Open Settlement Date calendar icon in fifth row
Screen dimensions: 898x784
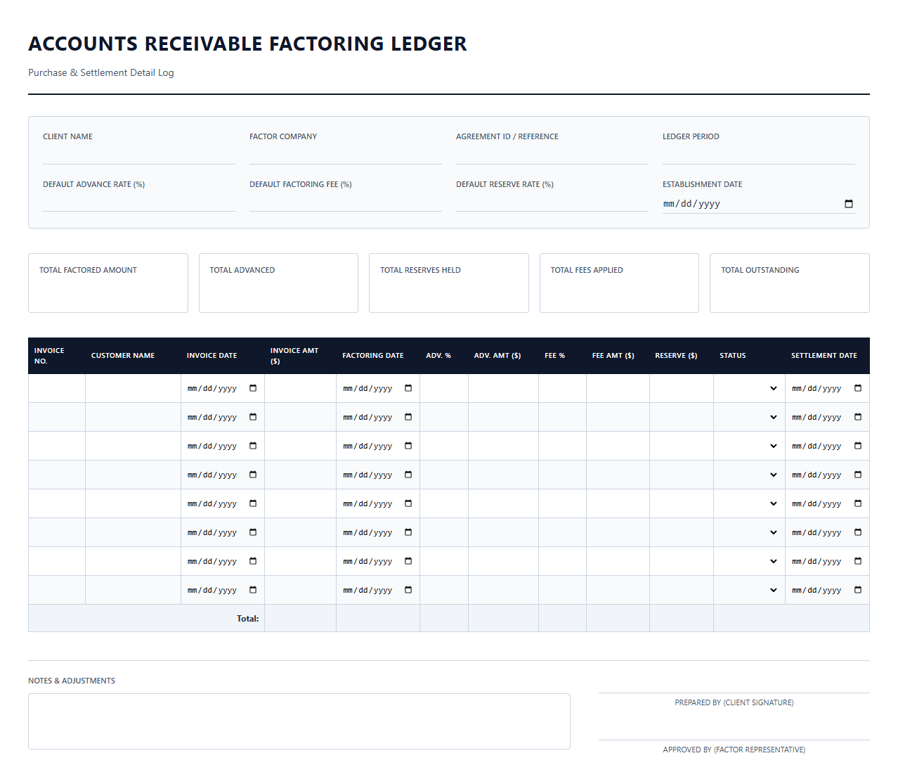click(858, 503)
